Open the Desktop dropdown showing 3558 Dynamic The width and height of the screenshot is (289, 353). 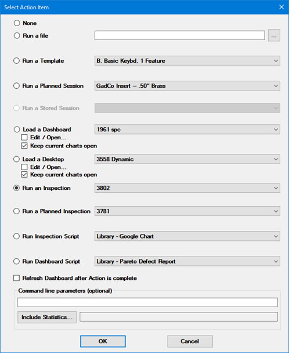pos(187,159)
